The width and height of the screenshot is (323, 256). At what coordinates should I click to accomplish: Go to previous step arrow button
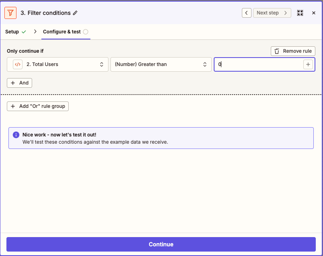coord(246,13)
